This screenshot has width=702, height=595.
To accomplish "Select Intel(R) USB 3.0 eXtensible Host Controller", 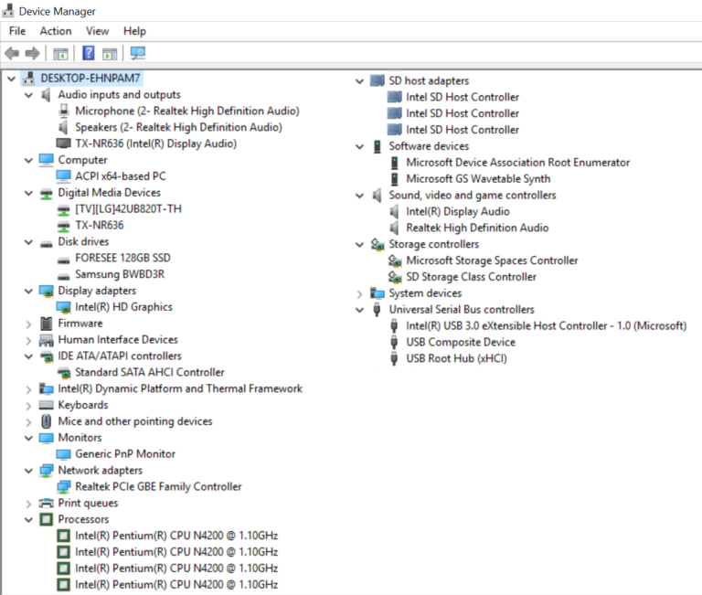I will click(x=547, y=326).
